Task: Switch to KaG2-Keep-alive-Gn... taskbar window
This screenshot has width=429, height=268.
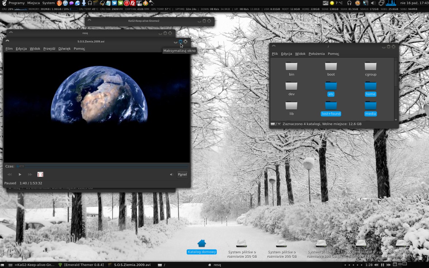Action: point(32,265)
